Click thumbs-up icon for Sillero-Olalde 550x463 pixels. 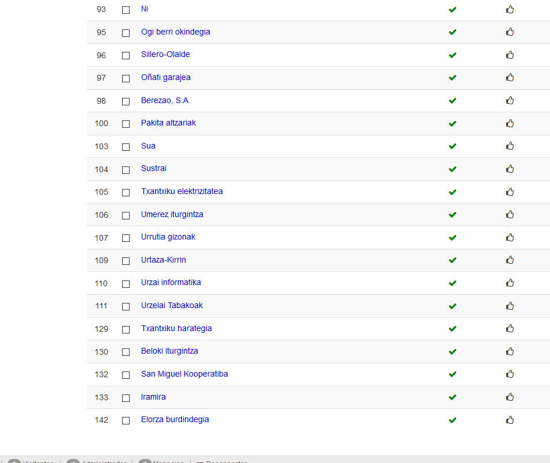point(510,55)
